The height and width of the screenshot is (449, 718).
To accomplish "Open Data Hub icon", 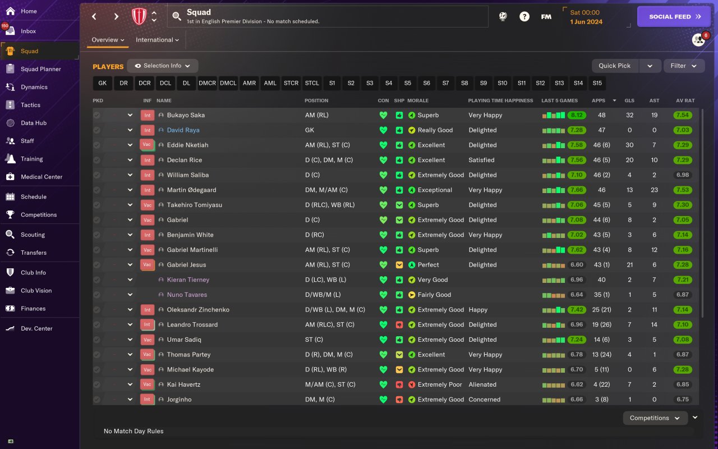I will (x=10, y=123).
